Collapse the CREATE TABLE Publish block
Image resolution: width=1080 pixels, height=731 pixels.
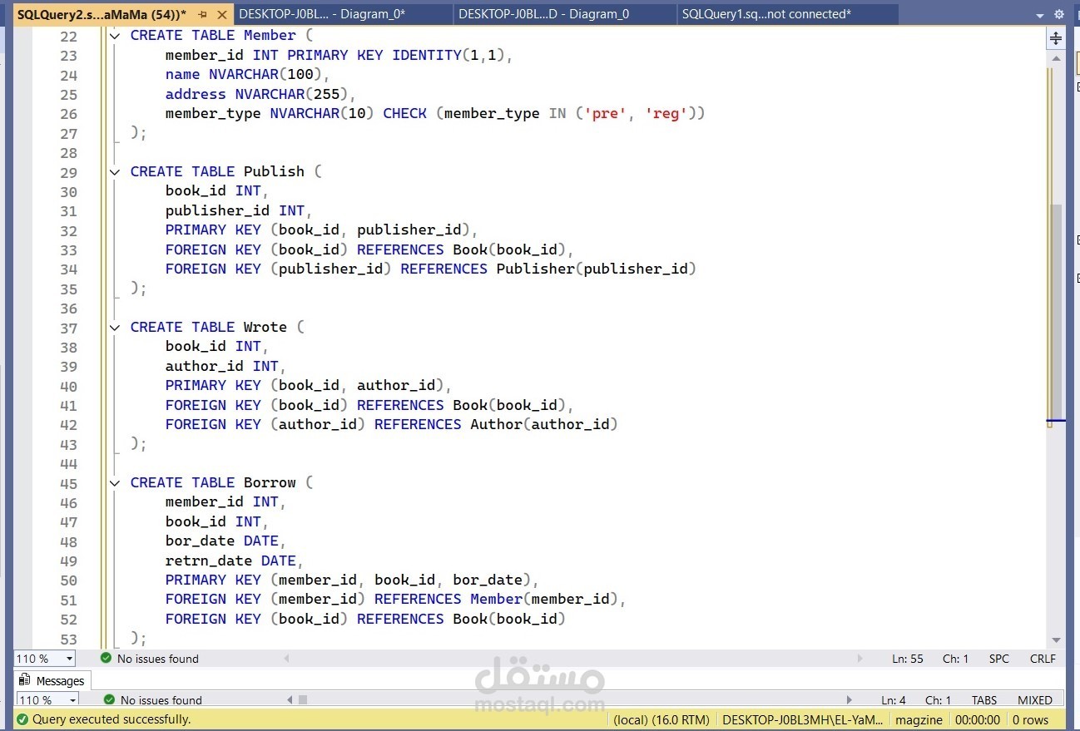tap(115, 171)
